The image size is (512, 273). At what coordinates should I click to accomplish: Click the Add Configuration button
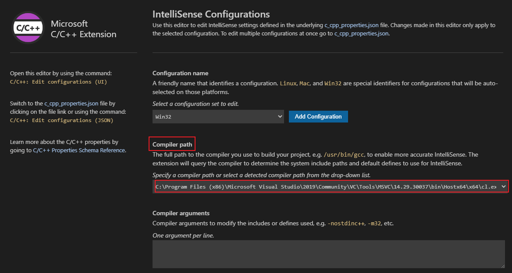(x=318, y=117)
